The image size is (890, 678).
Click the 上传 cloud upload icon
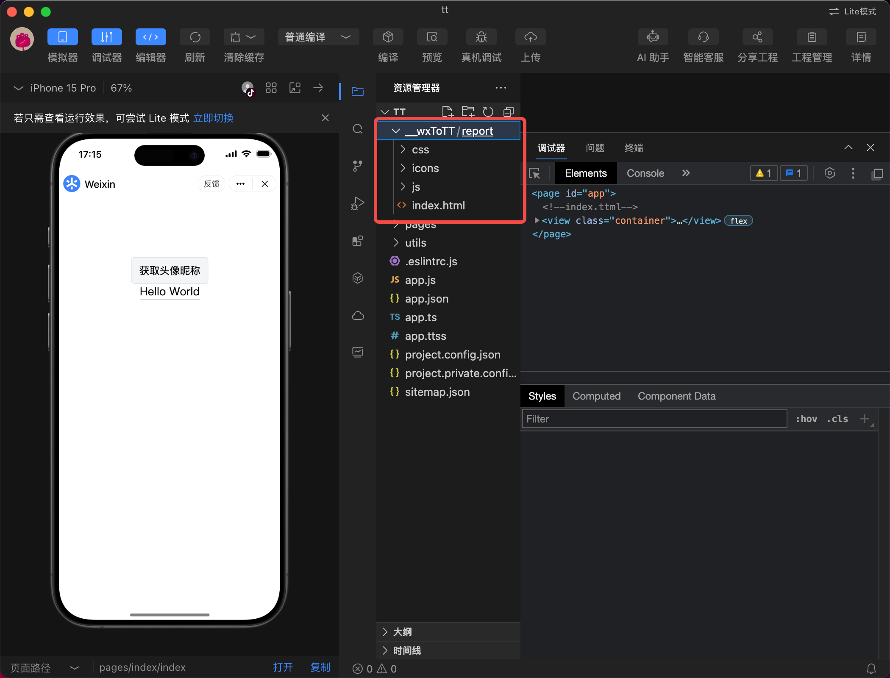tap(530, 37)
